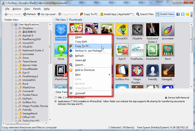Image resolution: width=195 pixels, height=131 pixels.
Task: Select the iFlashDrive app icon
Action: click(x=61, y=70)
